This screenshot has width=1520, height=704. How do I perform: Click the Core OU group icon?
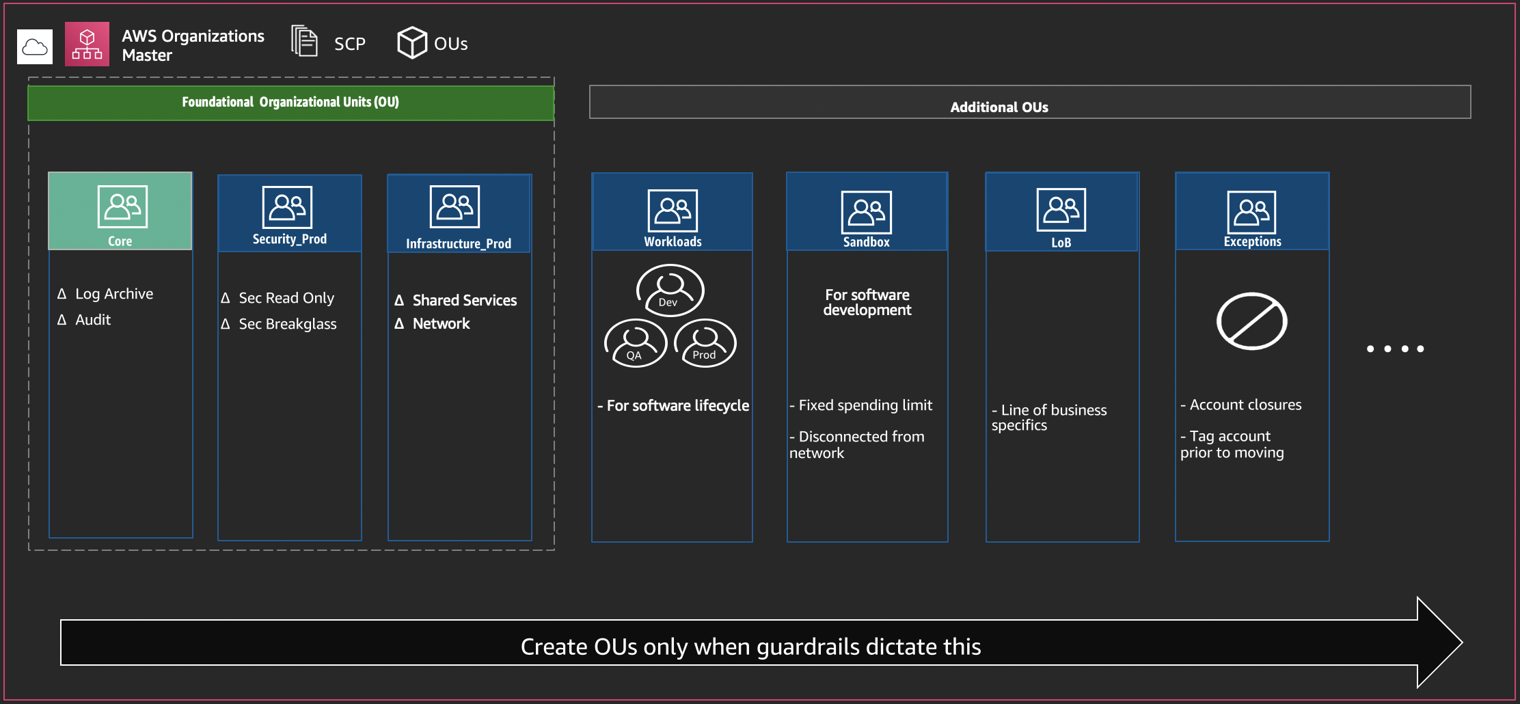point(122,206)
